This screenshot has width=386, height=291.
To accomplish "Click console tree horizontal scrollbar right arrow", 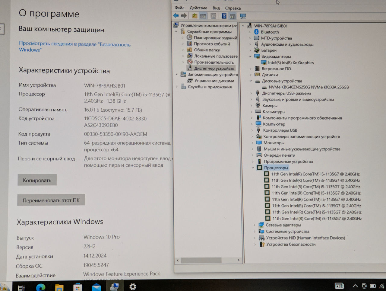I will (x=239, y=260).
